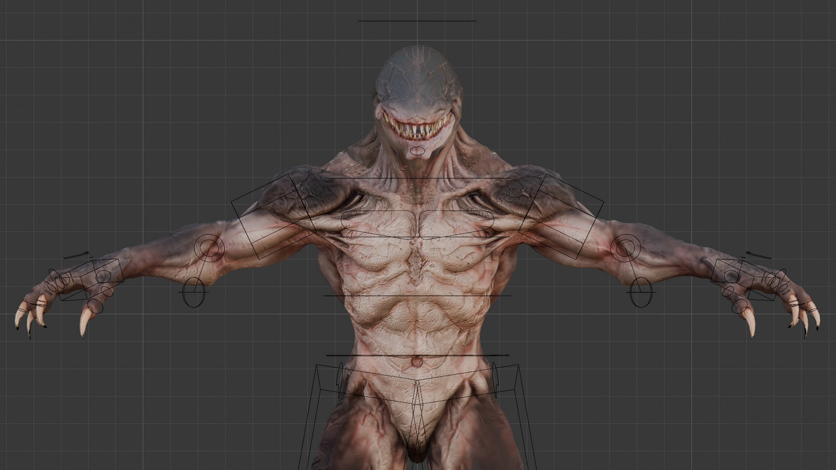Select the box-shaped control on the viewer's-right shoulder
Screen dimensions: 836x470
coord(561,217)
